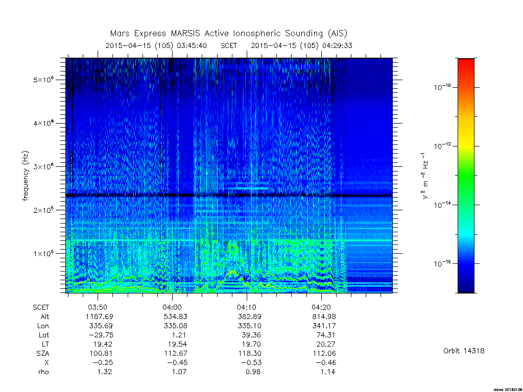Click the dark blue bottom of color bar

tap(466, 283)
